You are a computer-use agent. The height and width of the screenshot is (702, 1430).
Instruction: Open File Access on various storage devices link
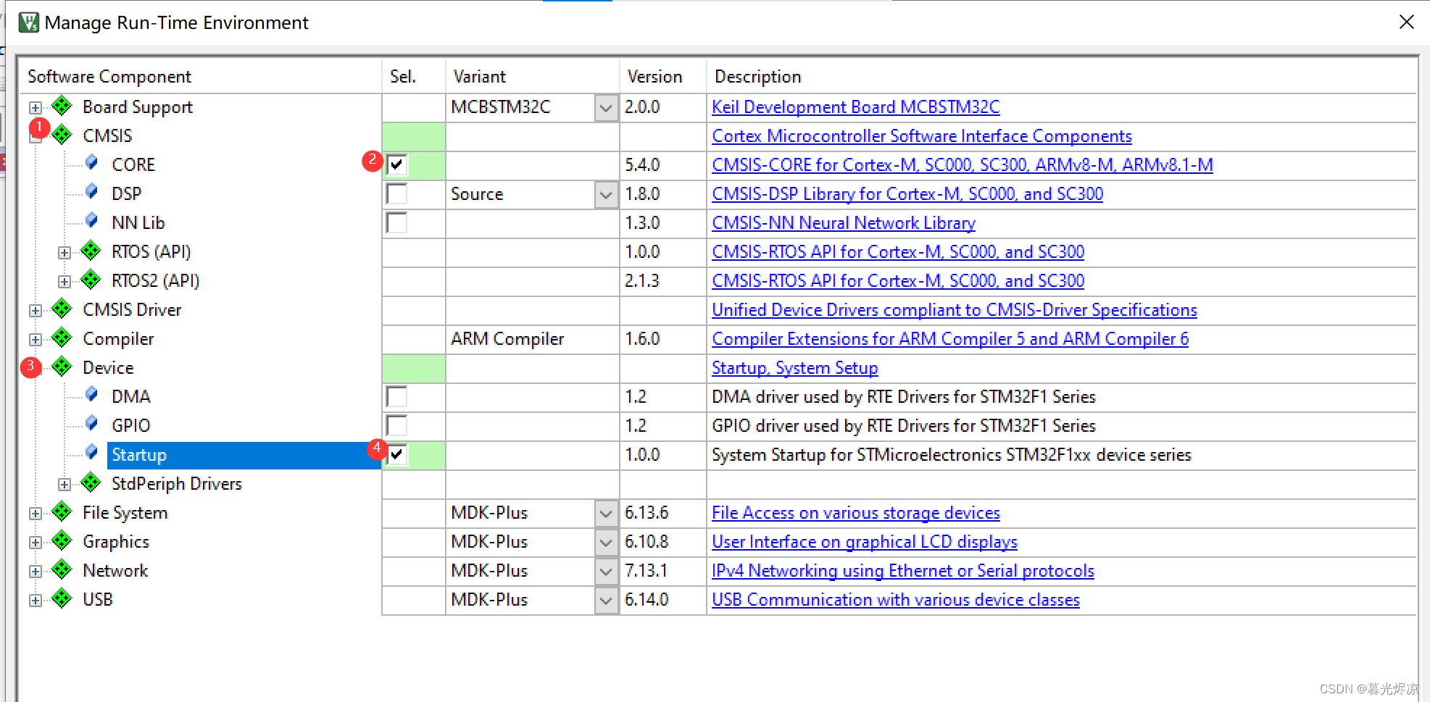pyautogui.click(x=855, y=513)
